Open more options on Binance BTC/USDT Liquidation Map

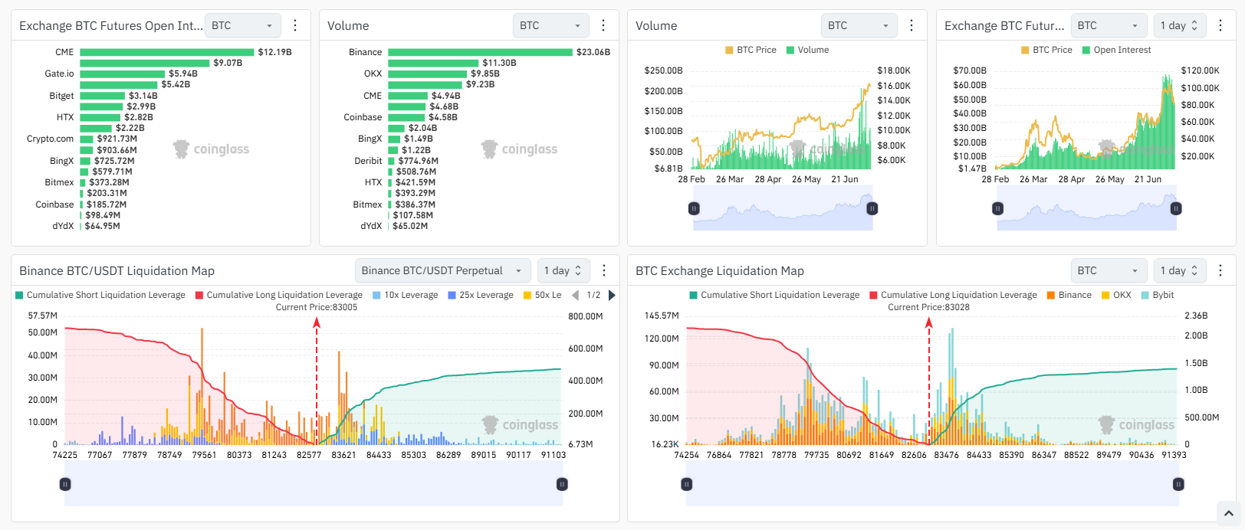[604, 270]
